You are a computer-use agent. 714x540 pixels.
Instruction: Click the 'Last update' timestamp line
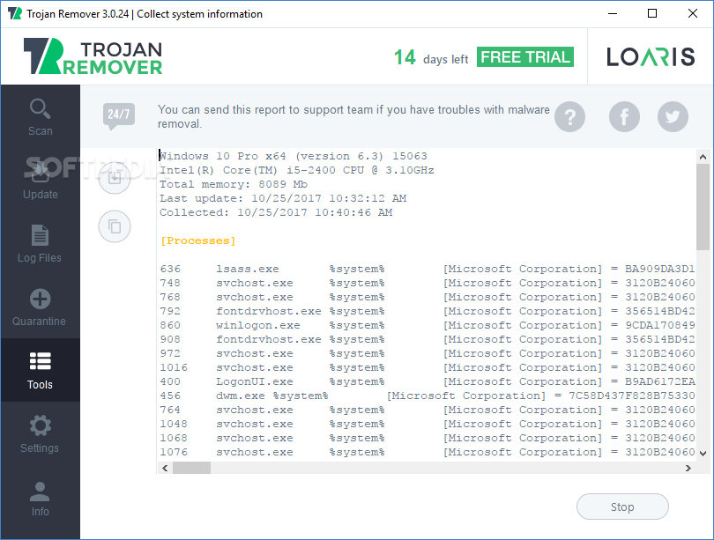coord(283,198)
